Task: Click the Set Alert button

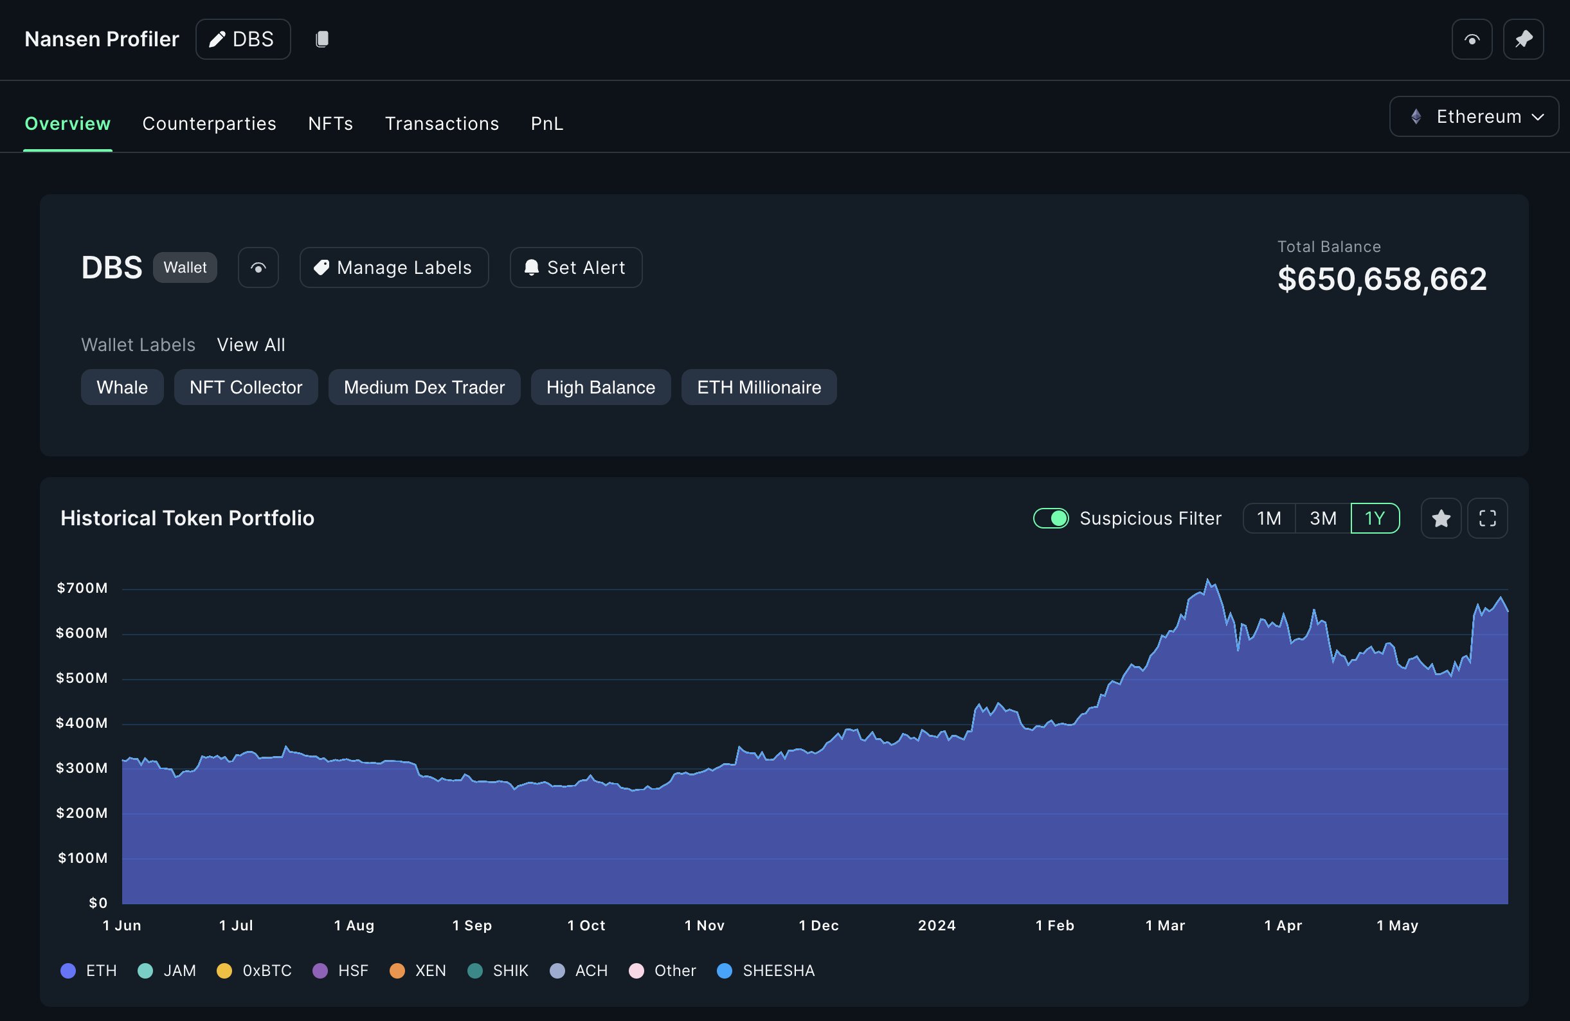Action: click(x=575, y=267)
